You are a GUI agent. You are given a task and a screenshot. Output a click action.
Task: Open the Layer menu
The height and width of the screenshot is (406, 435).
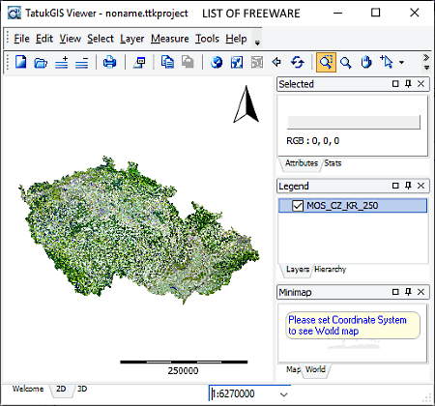click(x=131, y=39)
